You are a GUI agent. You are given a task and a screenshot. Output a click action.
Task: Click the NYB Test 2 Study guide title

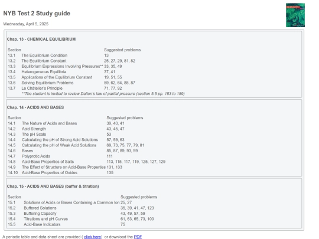[37, 14]
